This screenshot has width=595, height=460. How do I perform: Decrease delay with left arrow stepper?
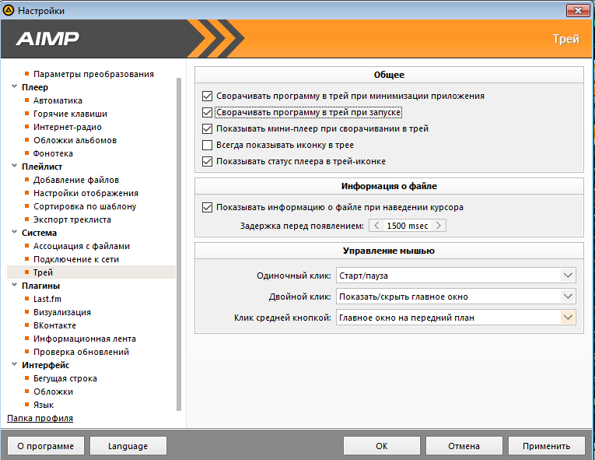376,226
